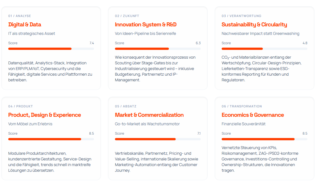
Task: Click the '03 / VERANTWORTUNG' label
Action: pyautogui.click(x=241, y=16)
